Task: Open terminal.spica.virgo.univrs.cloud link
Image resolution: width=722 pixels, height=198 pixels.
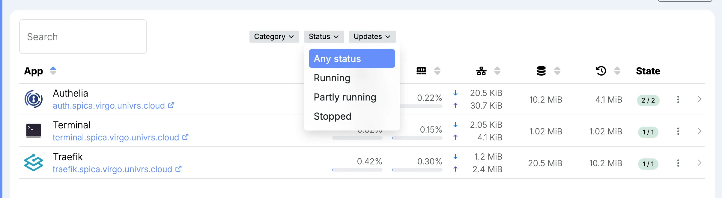Action: click(116, 137)
